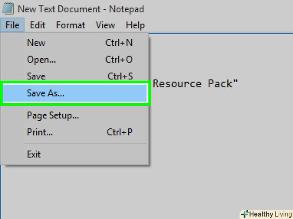Select Print... in the File menu
Image resolution: width=293 pixels, height=219 pixels.
(x=40, y=132)
